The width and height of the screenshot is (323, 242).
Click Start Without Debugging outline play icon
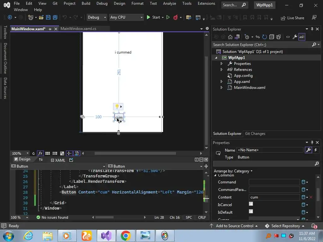coord(168,18)
